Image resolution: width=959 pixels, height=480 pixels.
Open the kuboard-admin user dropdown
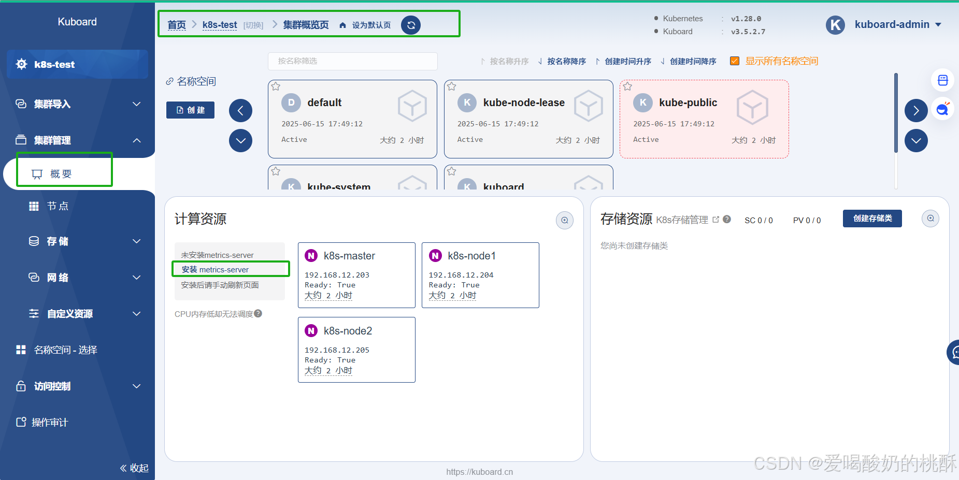[x=898, y=25]
